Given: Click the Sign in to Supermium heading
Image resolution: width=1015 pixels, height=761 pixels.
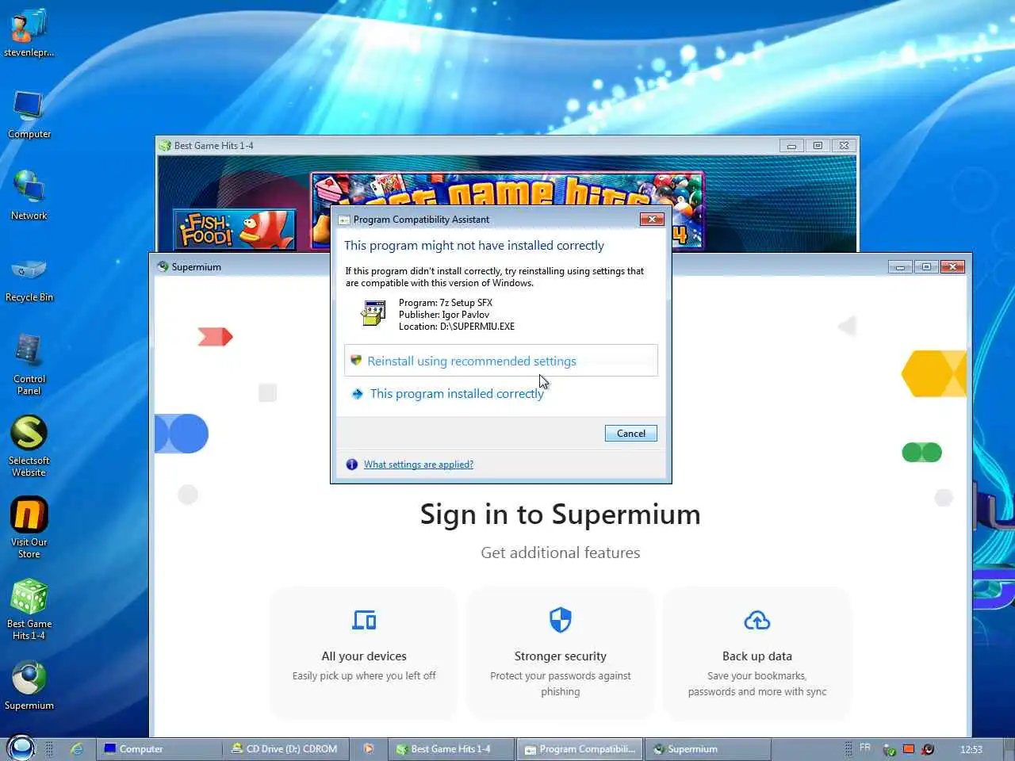Looking at the screenshot, I should tap(561, 514).
